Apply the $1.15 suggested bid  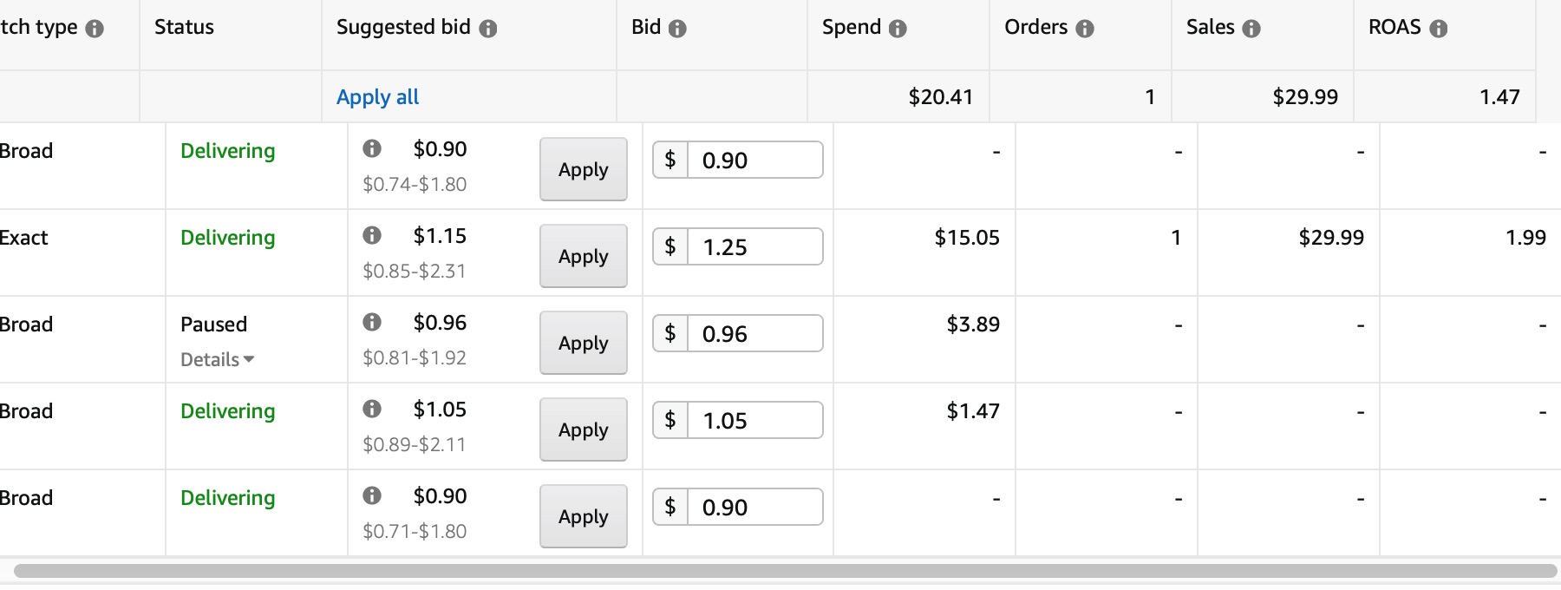(584, 256)
